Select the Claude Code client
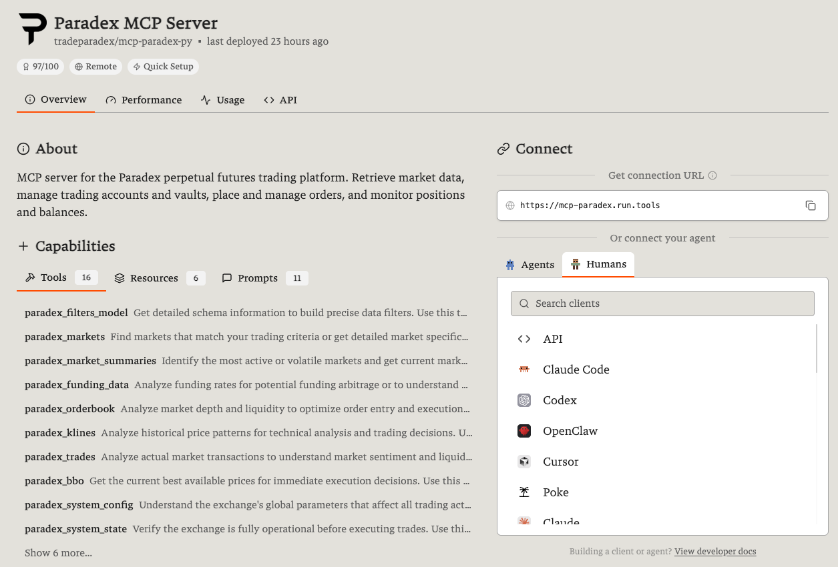The height and width of the screenshot is (567, 838). pos(576,369)
